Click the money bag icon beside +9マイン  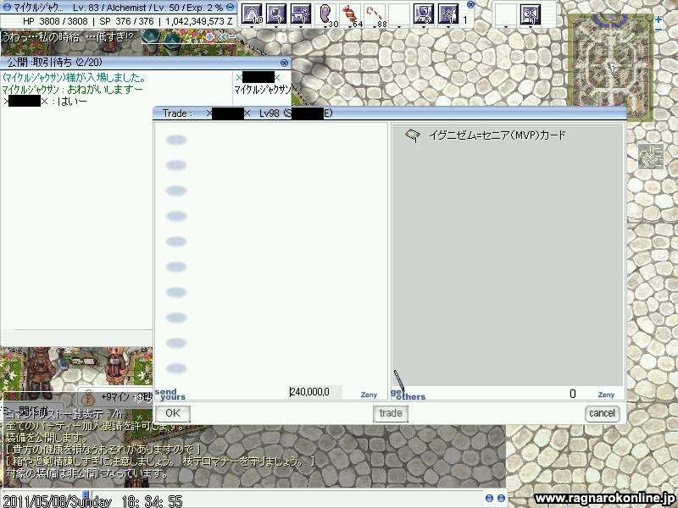tap(88, 396)
